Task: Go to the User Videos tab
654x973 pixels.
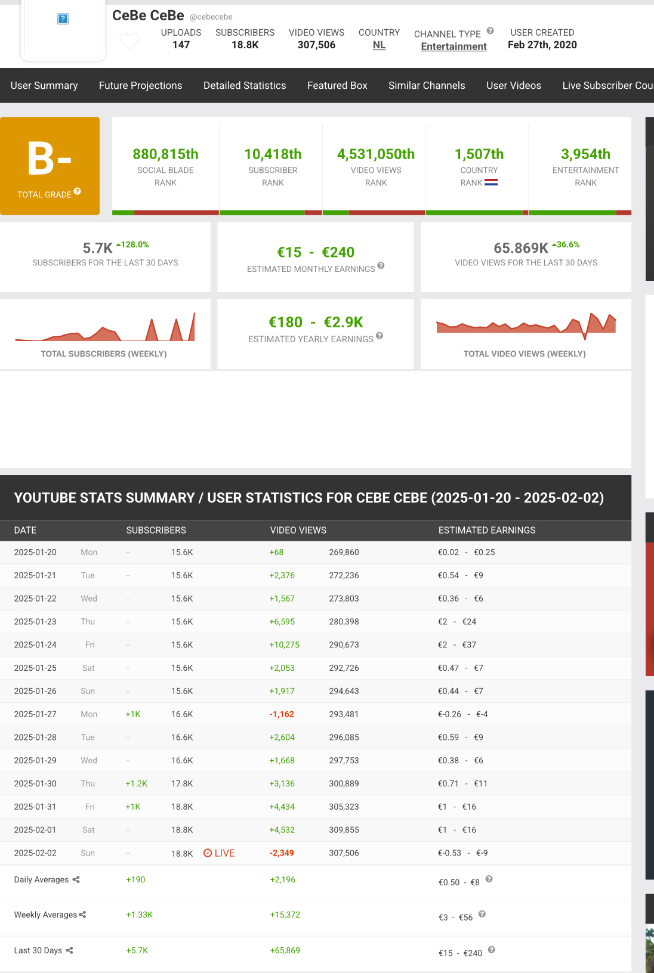Action: (514, 85)
